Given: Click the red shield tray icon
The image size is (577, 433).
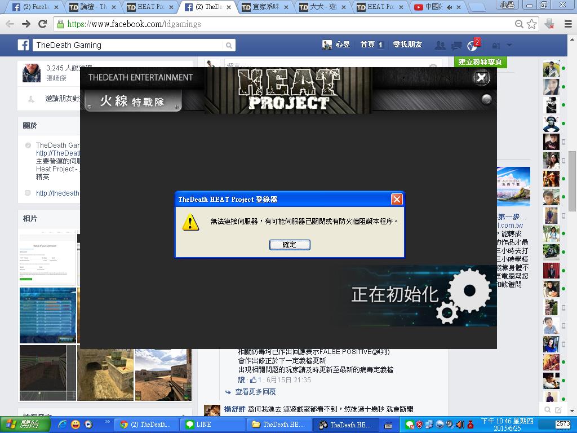Looking at the screenshot, I should coord(419,425).
